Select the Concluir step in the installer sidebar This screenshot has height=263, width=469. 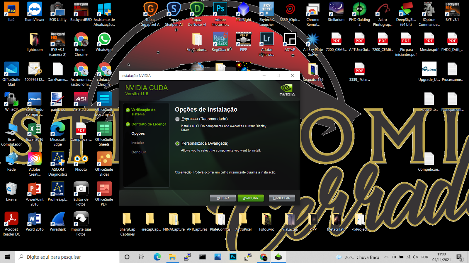(139, 152)
